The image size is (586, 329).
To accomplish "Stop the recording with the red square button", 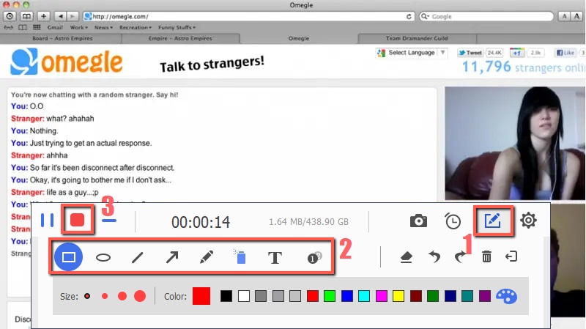I will (x=77, y=220).
